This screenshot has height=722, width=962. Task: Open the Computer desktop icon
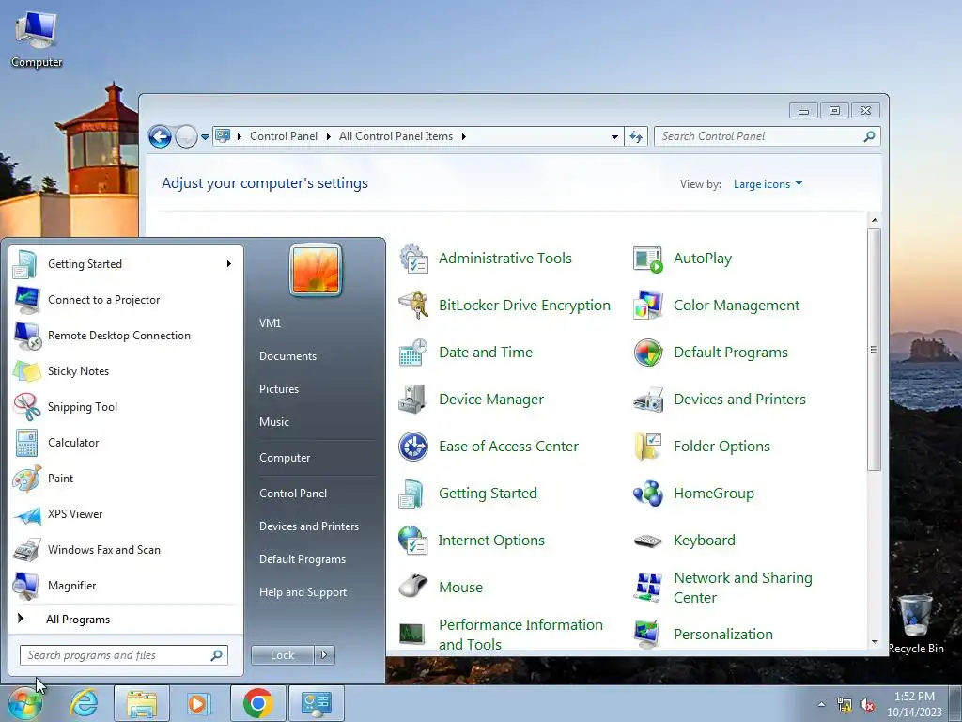37,38
